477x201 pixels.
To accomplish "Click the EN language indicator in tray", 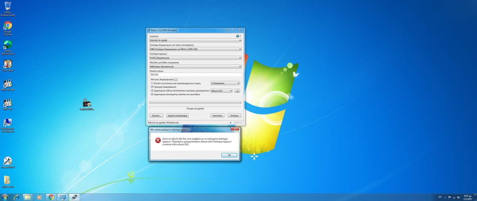I will (x=440, y=197).
